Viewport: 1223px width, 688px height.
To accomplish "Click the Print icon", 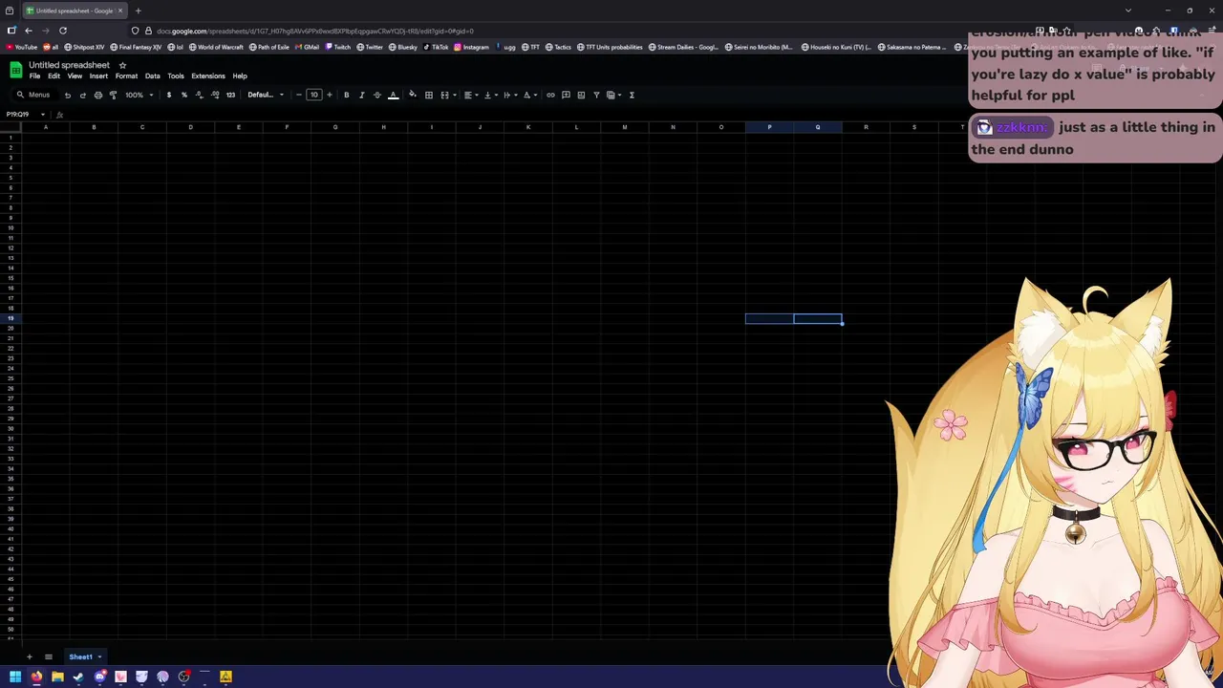I will tap(97, 95).
